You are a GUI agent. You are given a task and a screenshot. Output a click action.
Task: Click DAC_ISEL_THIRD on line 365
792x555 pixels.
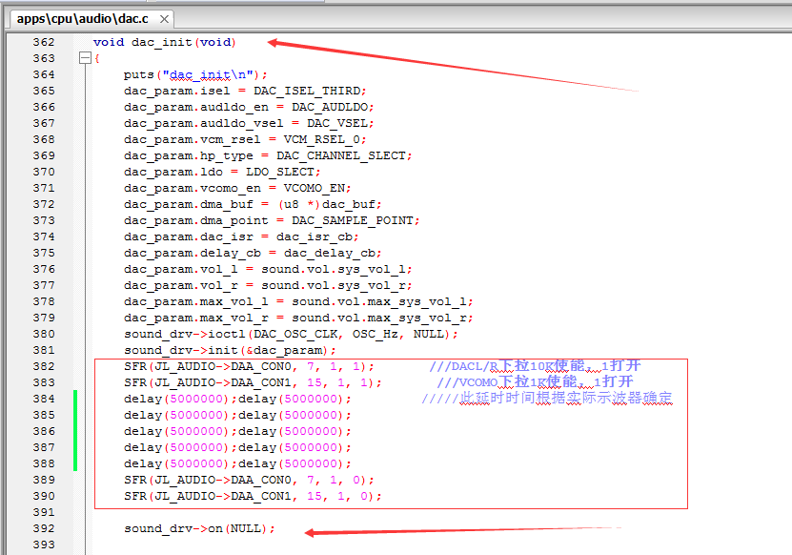click(307, 91)
